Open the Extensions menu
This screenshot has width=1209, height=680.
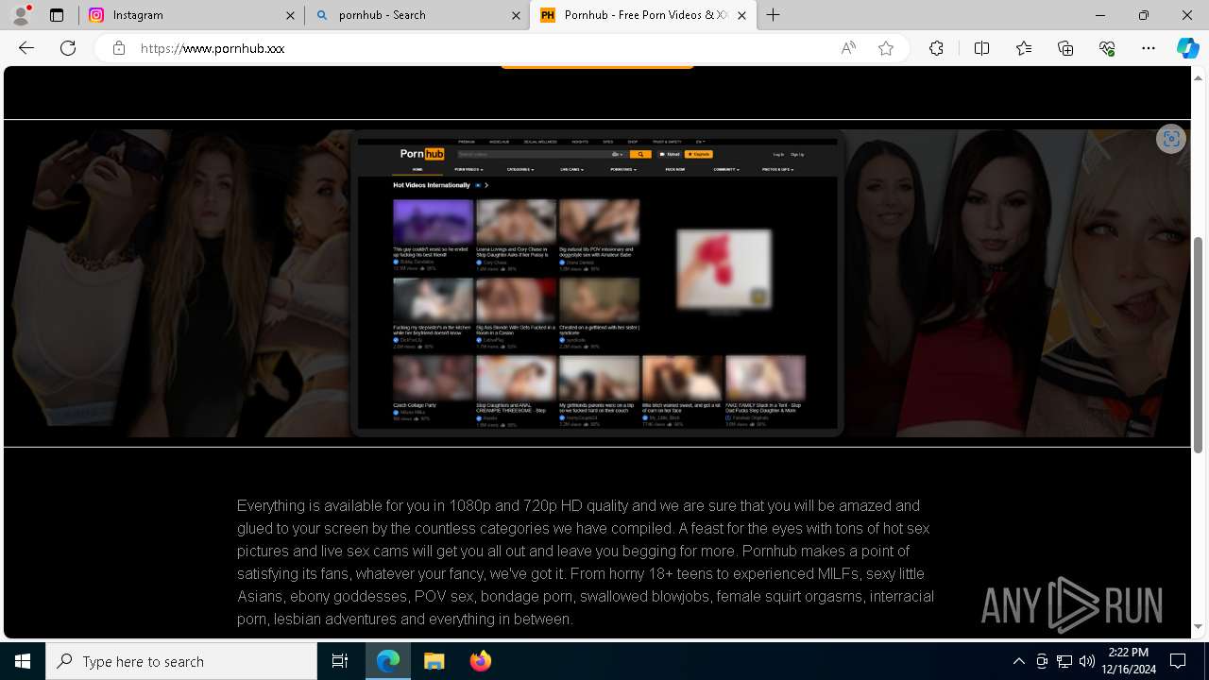coord(936,48)
